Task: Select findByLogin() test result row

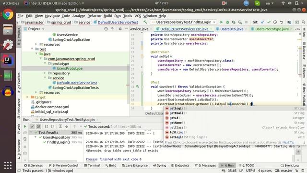Action: pyautogui.click(x=59, y=142)
